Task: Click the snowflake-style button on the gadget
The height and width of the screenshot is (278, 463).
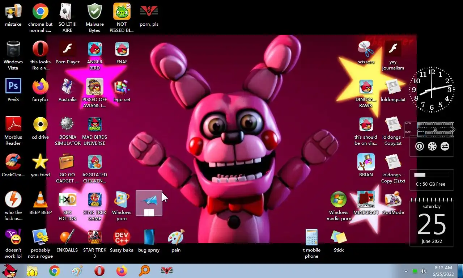Action: (x=432, y=146)
